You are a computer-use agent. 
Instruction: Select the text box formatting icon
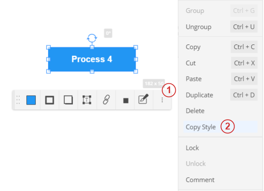(87, 100)
